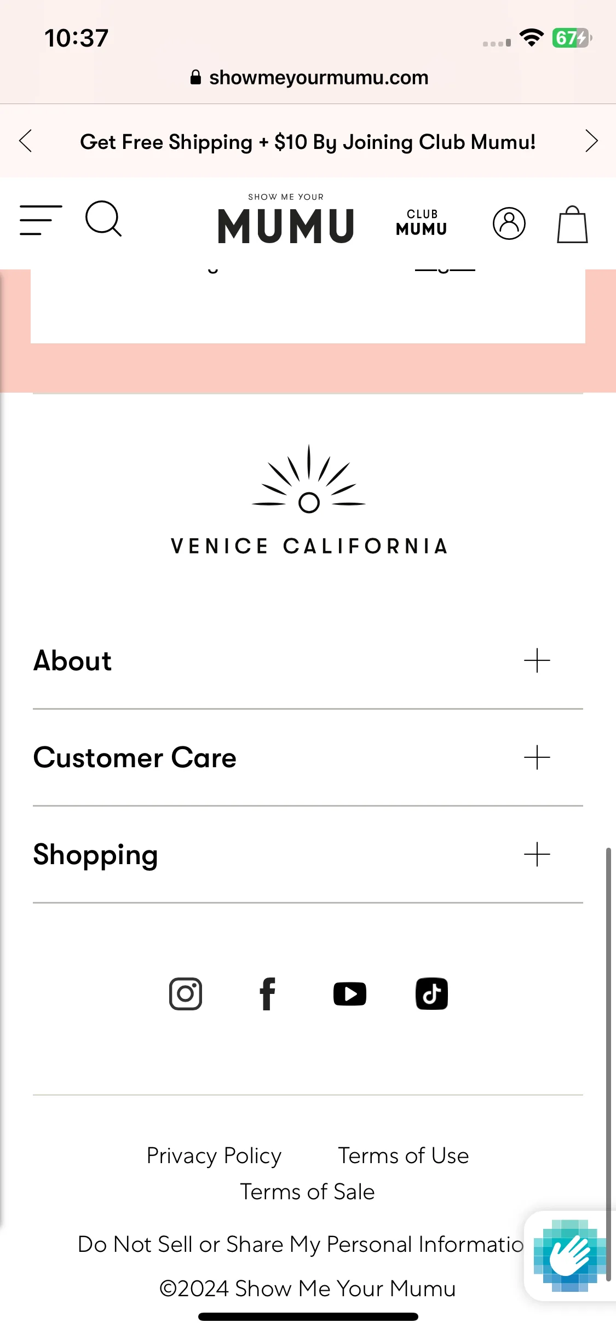
Task: Open the Terms of Use link
Action: [404, 1155]
